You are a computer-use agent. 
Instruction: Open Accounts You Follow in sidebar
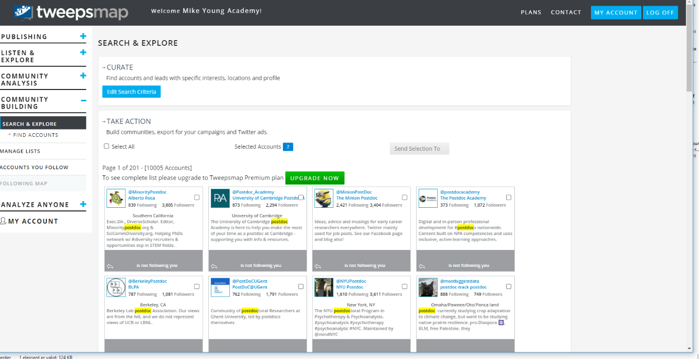click(34, 167)
